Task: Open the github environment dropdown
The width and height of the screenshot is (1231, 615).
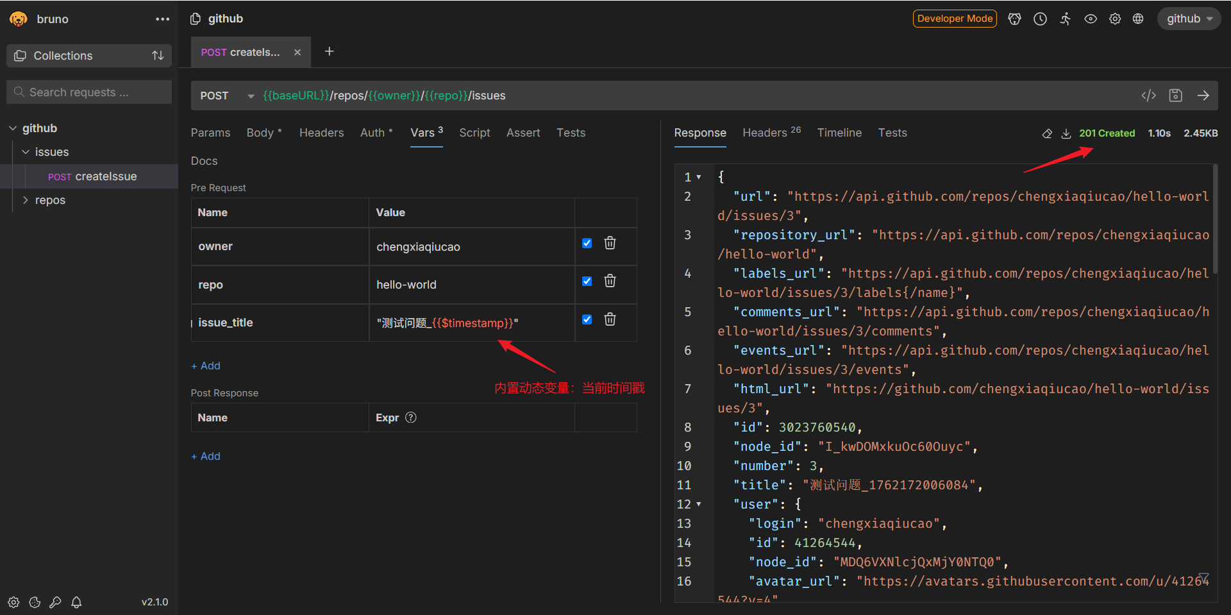Action: (1189, 19)
